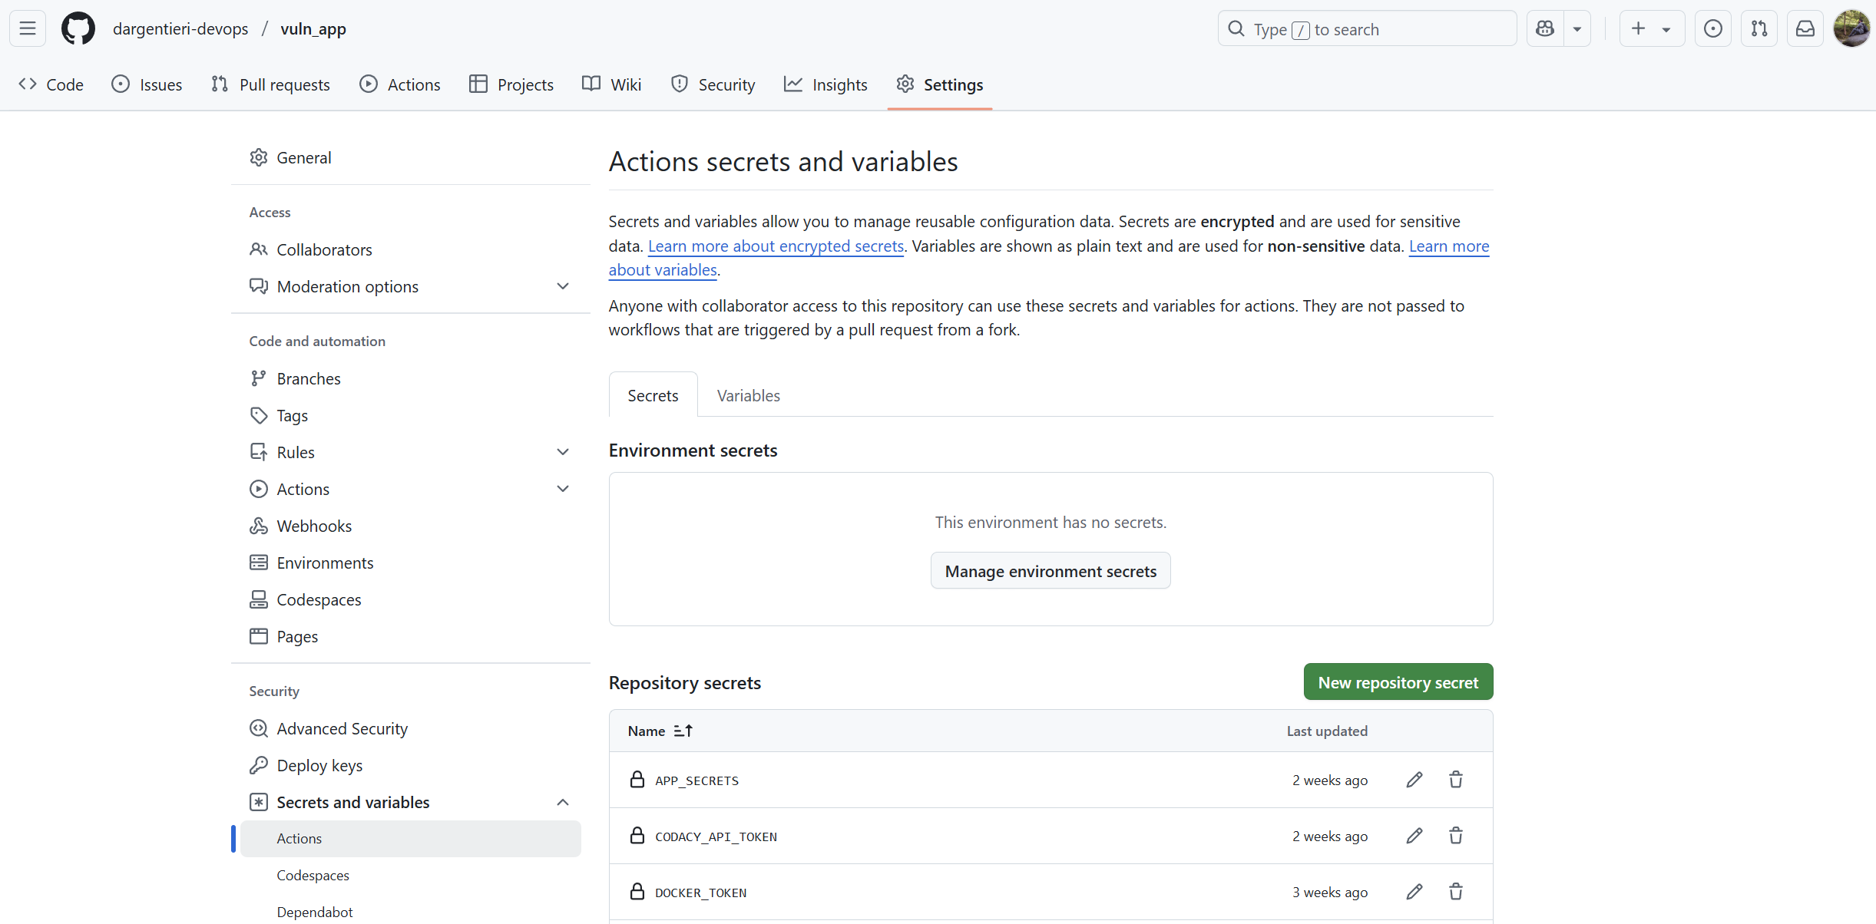
Task: Edit the CODACY_API_TOKEN pencil icon
Action: [x=1414, y=836]
